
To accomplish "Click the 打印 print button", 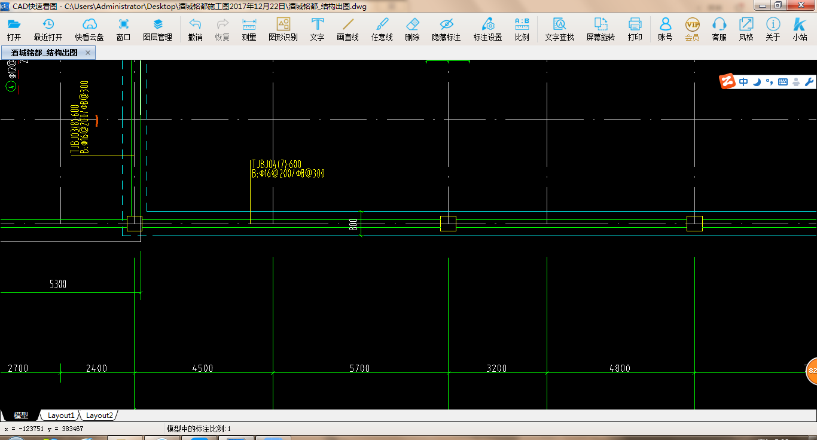I will (x=635, y=29).
